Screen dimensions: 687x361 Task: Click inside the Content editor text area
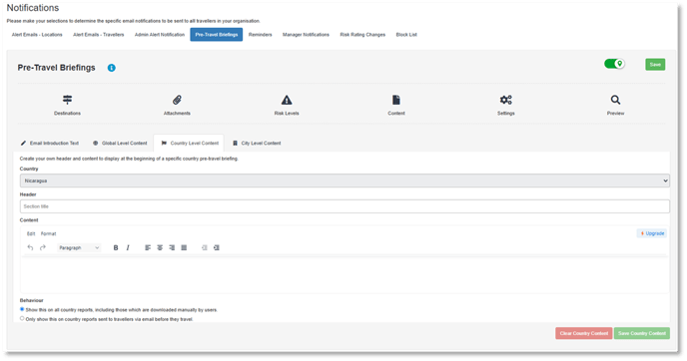point(344,275)
